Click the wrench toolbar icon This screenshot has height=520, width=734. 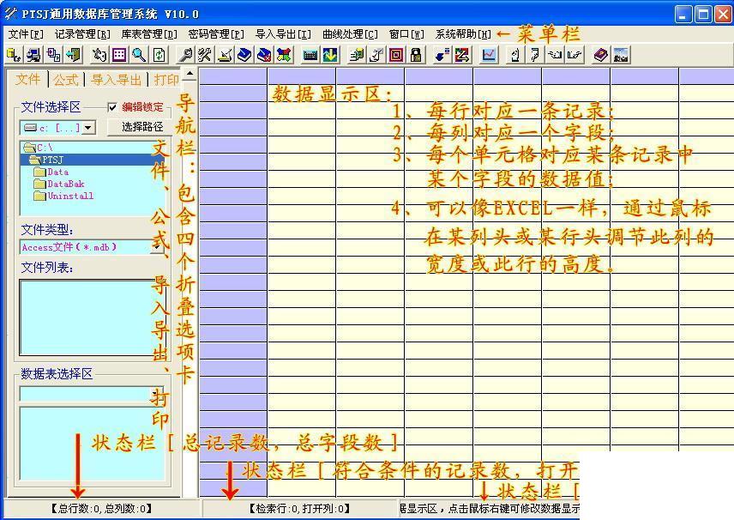pyautogui.click(x=185, y=55)
